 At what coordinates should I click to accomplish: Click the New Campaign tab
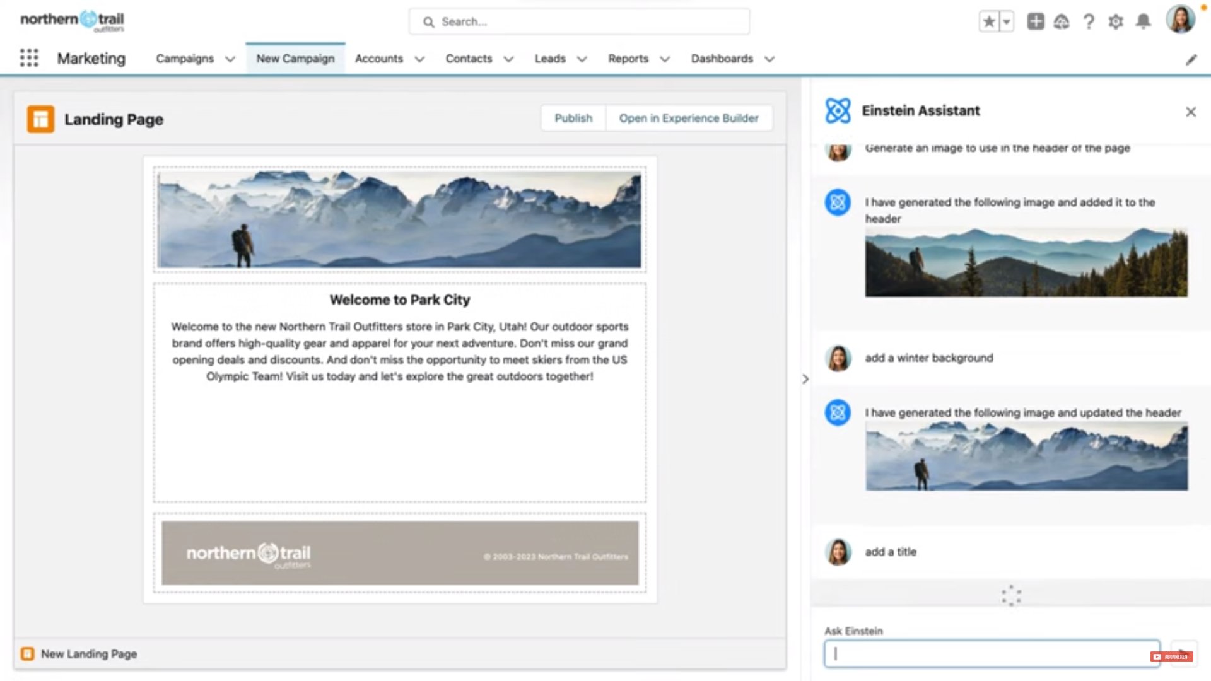tap(295, 58)
